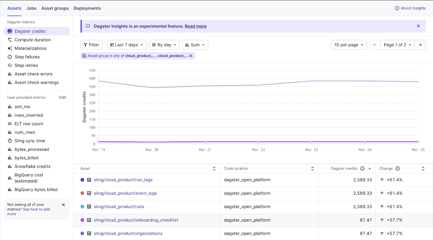Open the Page 1 of 2 dropdown
433x240 pixels.
pyautogui.click(x=398, y=45)
